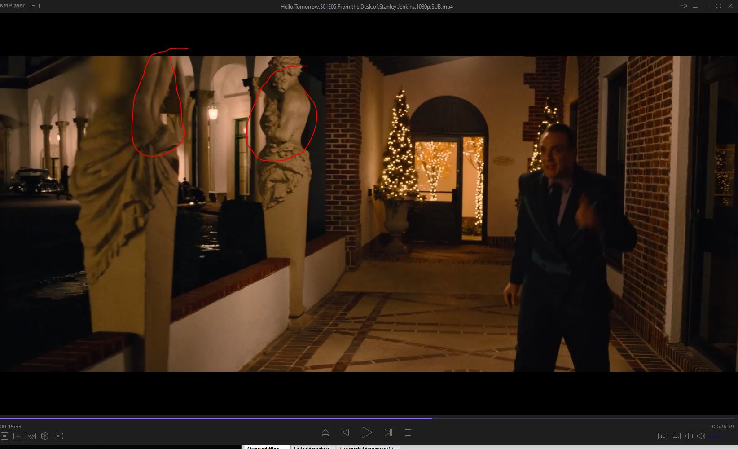Image resolution: width=738 pixels, height=449 pixels.
Task: Toggle pin window always on top
Action: pyautogui.click(x=684, y=6)
